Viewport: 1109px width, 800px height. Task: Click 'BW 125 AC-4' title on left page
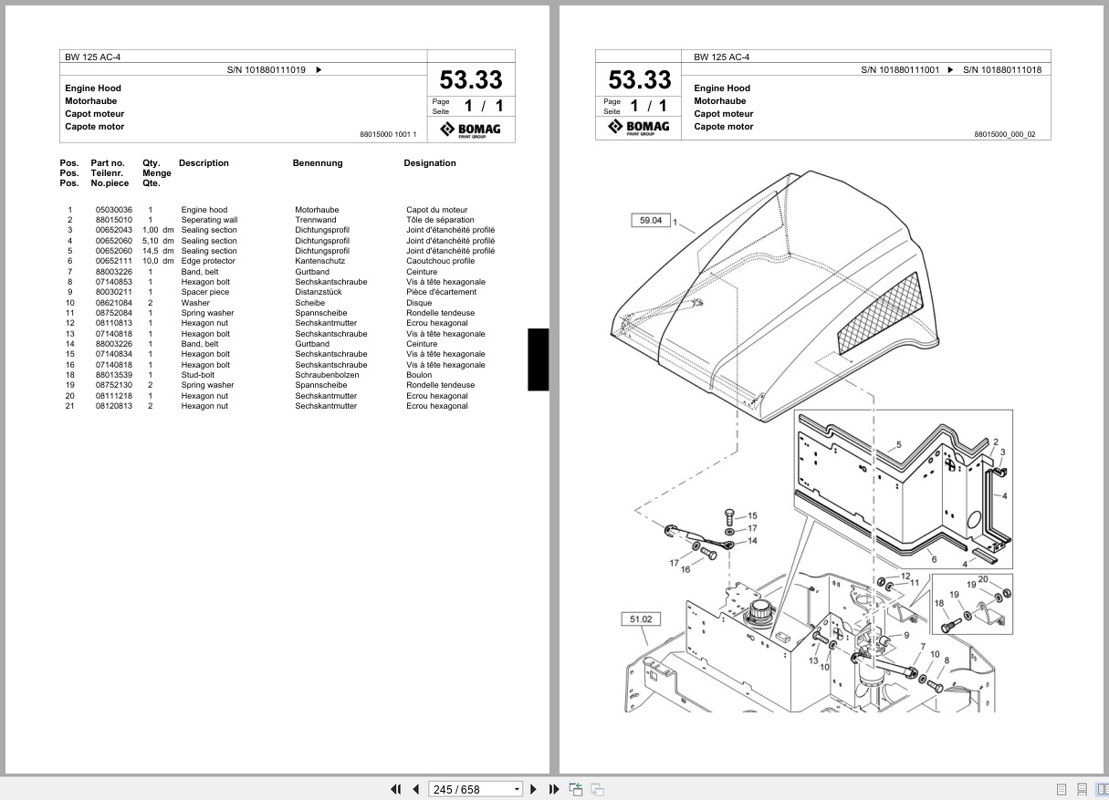[x=92, y=57]
